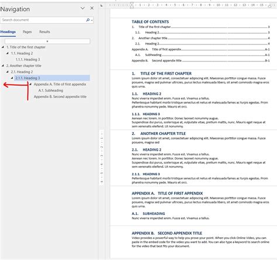Select 'Appendix B. Second appendix title' entry
This screenshot has width=277, height=260.
(x=60, y=96)
